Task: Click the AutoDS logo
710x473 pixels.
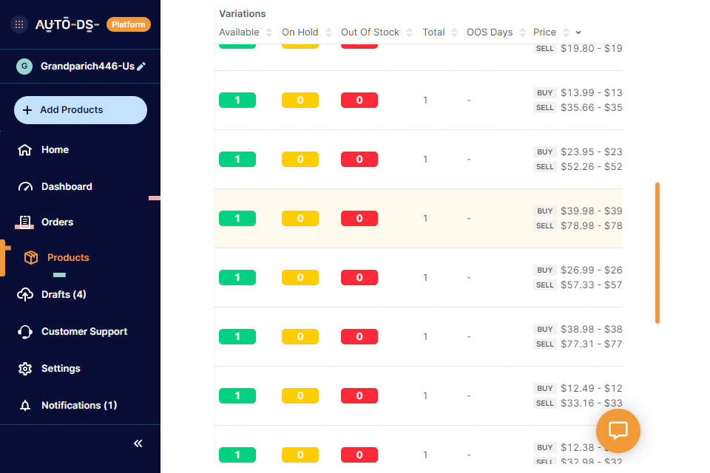Action: [67, 24]
